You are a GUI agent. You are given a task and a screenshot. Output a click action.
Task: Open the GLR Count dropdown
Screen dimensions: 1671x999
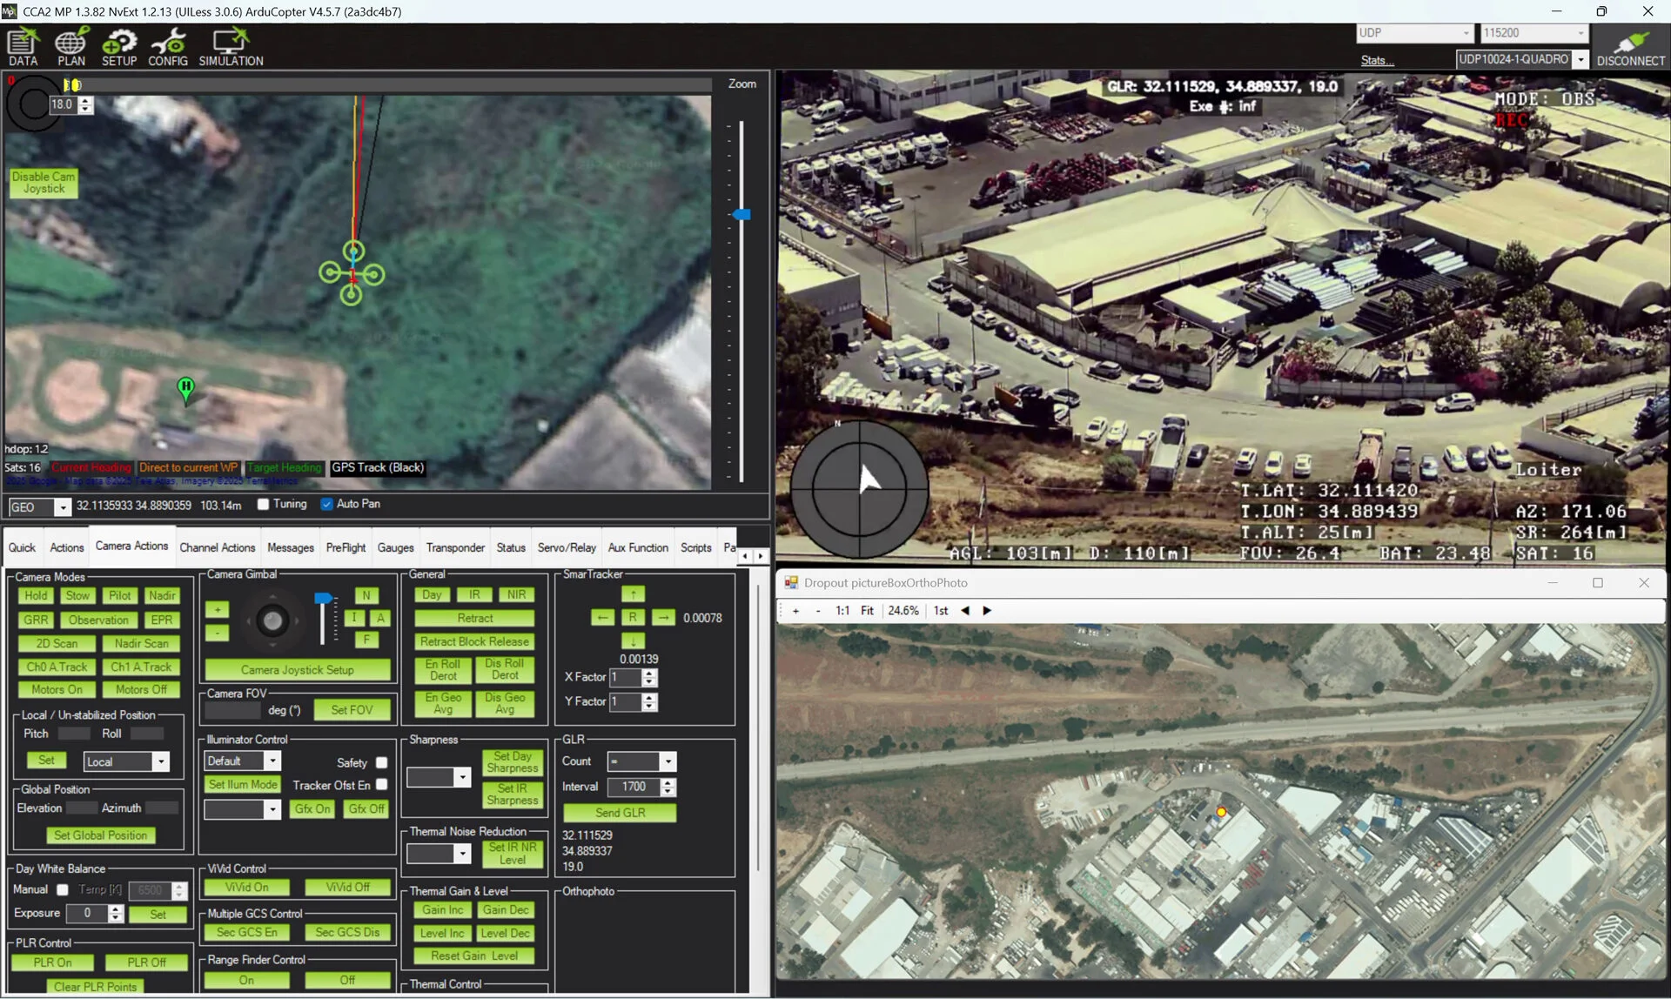point(668,762)
